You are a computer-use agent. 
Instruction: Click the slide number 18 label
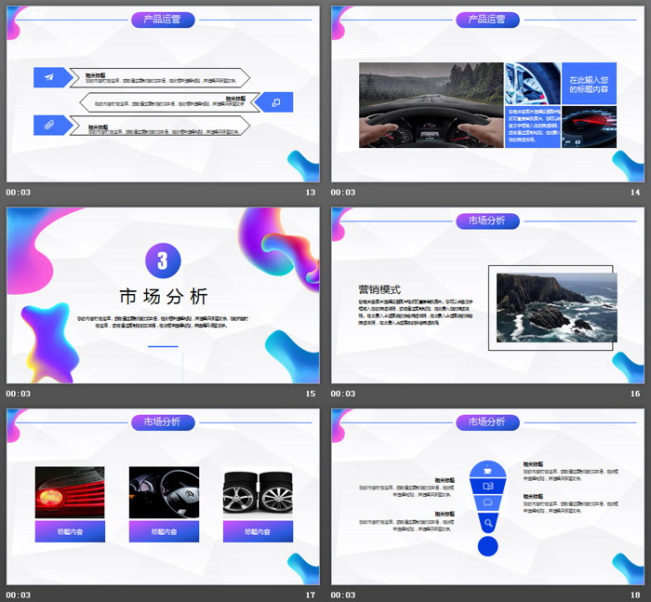pos(635,595)
